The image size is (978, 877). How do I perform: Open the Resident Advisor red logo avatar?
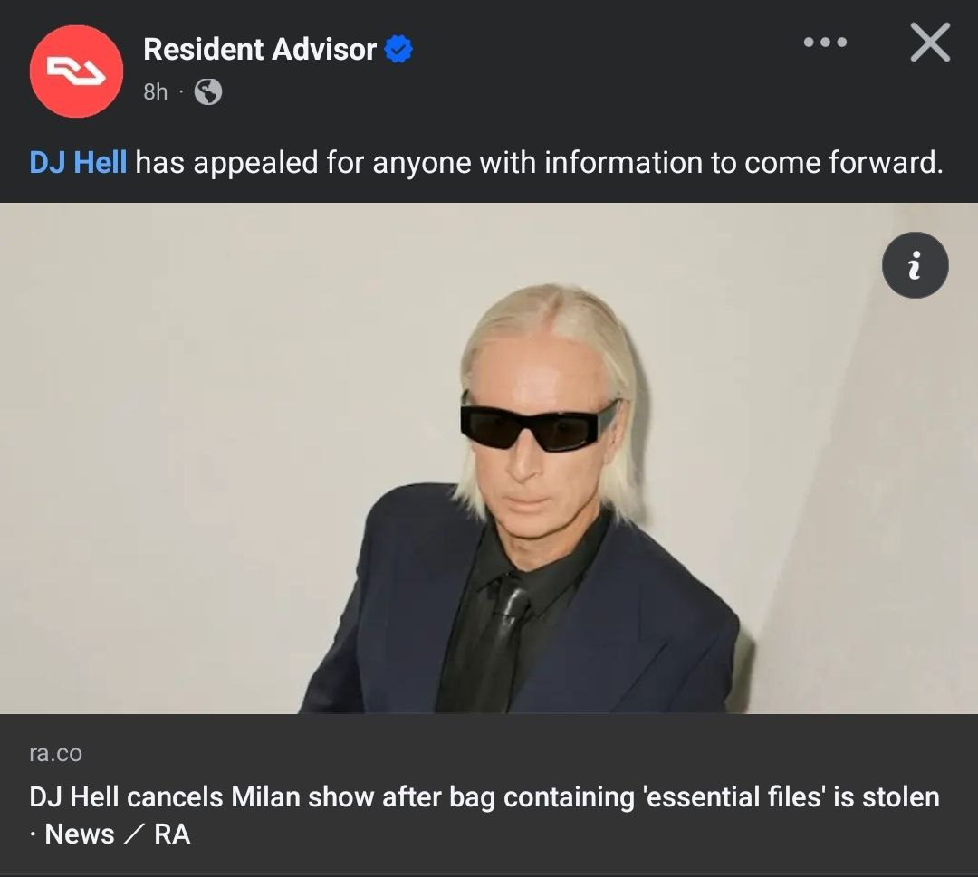tap(76, 71)
